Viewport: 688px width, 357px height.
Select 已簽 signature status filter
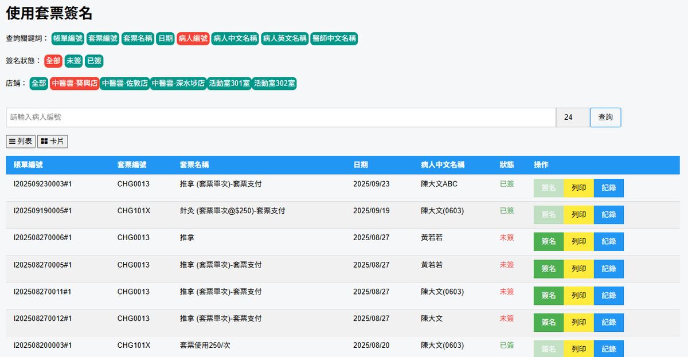click(94, 61)
